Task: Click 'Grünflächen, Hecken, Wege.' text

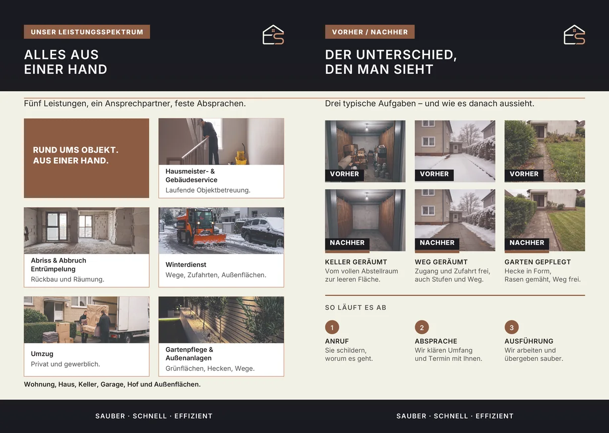Action: pyautogui.click(x=210, y=369)
